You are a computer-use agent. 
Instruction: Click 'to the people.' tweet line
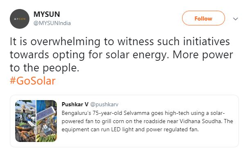tap(45, 68)
